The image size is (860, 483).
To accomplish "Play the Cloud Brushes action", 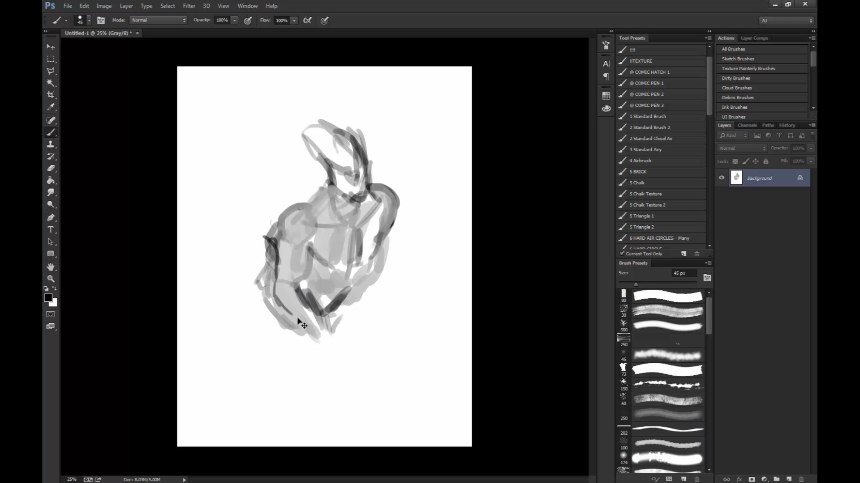I will (x=762, y=88).
